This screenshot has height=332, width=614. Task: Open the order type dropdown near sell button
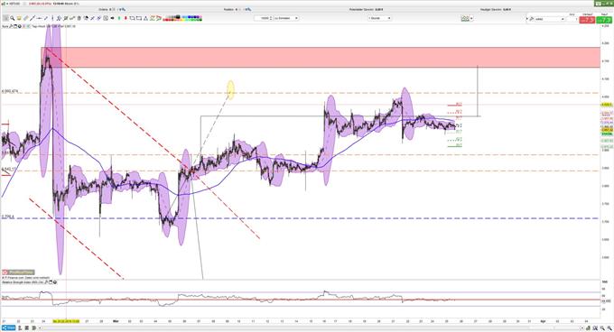click(549, 19)
